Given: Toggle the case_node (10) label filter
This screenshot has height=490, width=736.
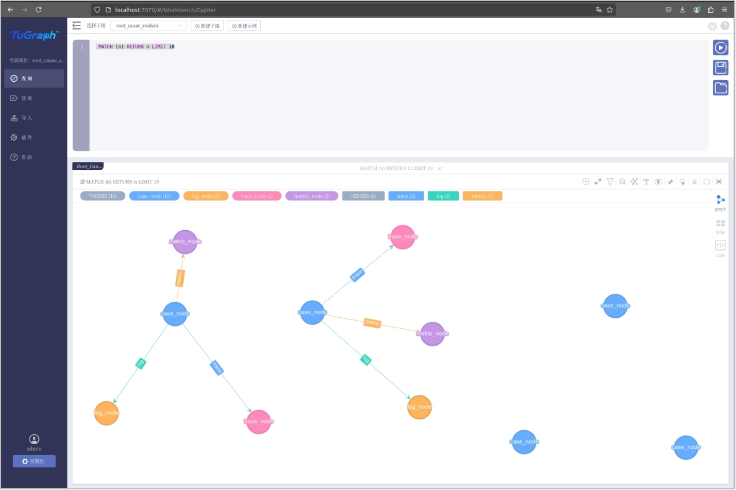Looking at the screenshot, I should pos(154,196).
